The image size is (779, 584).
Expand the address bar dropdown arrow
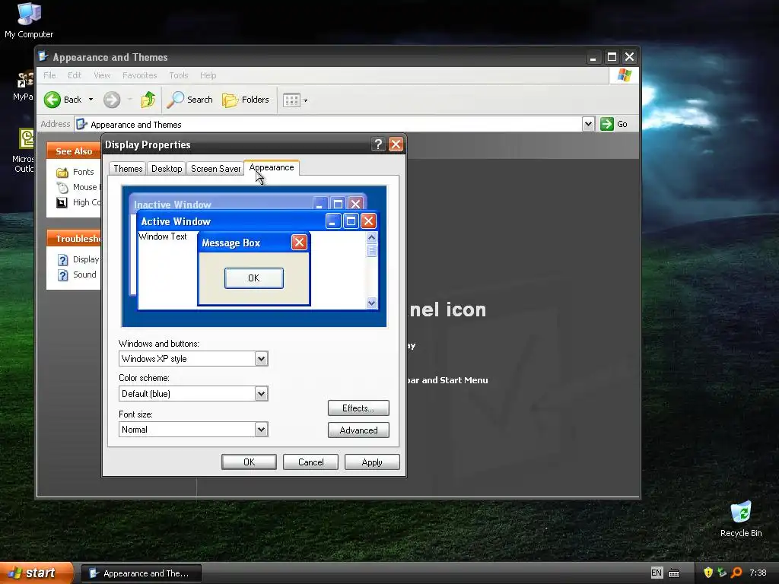point(588,124)
